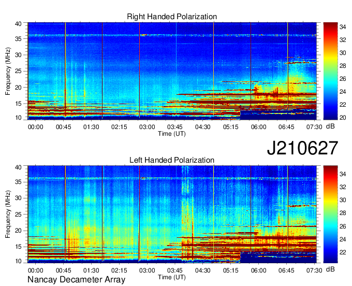Click 04:30 time tick on right-handed plot
The image size is (352, 286).
coord(203,127)
